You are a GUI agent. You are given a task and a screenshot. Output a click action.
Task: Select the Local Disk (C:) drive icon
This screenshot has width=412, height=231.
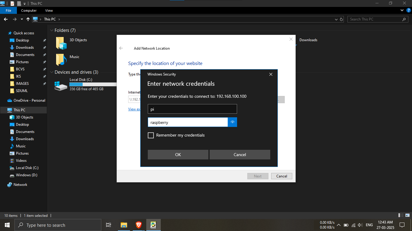[x=61, y=85]
